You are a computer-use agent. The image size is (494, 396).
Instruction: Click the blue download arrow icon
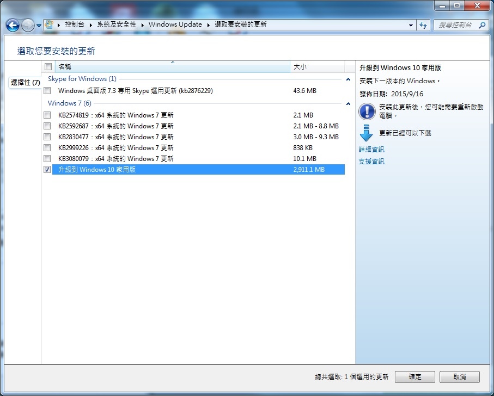(x=366, y=133)
